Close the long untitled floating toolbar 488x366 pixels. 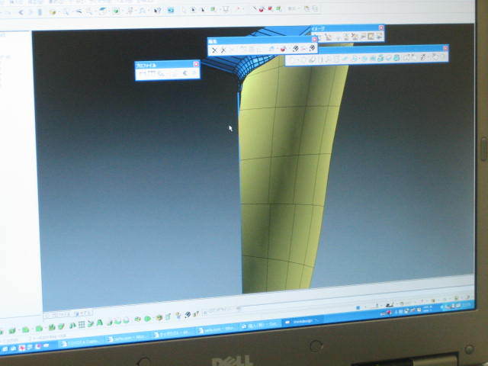(x=445, y=48)
